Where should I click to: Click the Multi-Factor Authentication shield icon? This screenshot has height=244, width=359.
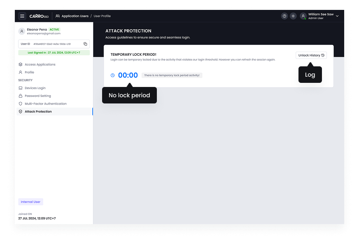[20, 103]
